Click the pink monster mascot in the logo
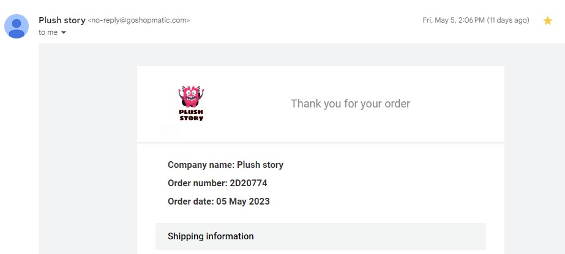 (x=191, y=96)
